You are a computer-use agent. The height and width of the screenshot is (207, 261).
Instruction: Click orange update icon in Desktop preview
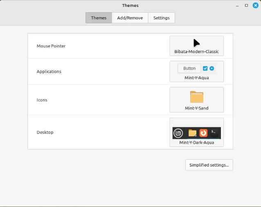[203, 133]
